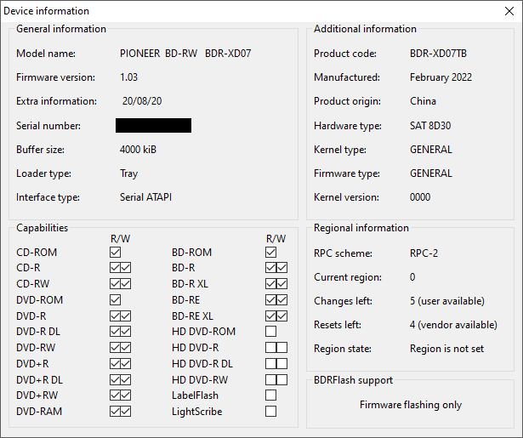Click the BDRFlash support group label
This screenshot has width=523, height=438.
click(353, 380)
